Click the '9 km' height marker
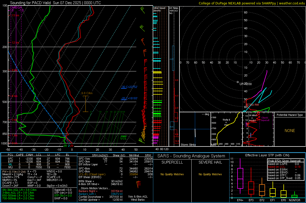This screenshot has height=203, width=306. pyautogui.click(x=15, y=70)
